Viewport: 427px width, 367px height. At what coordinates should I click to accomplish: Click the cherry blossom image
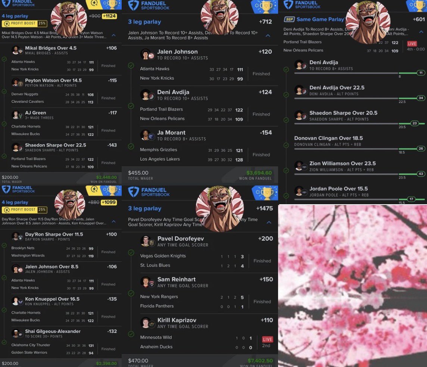(353, 286)
